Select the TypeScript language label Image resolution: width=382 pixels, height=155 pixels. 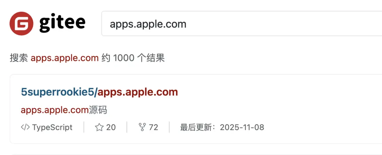pos(53,127)
